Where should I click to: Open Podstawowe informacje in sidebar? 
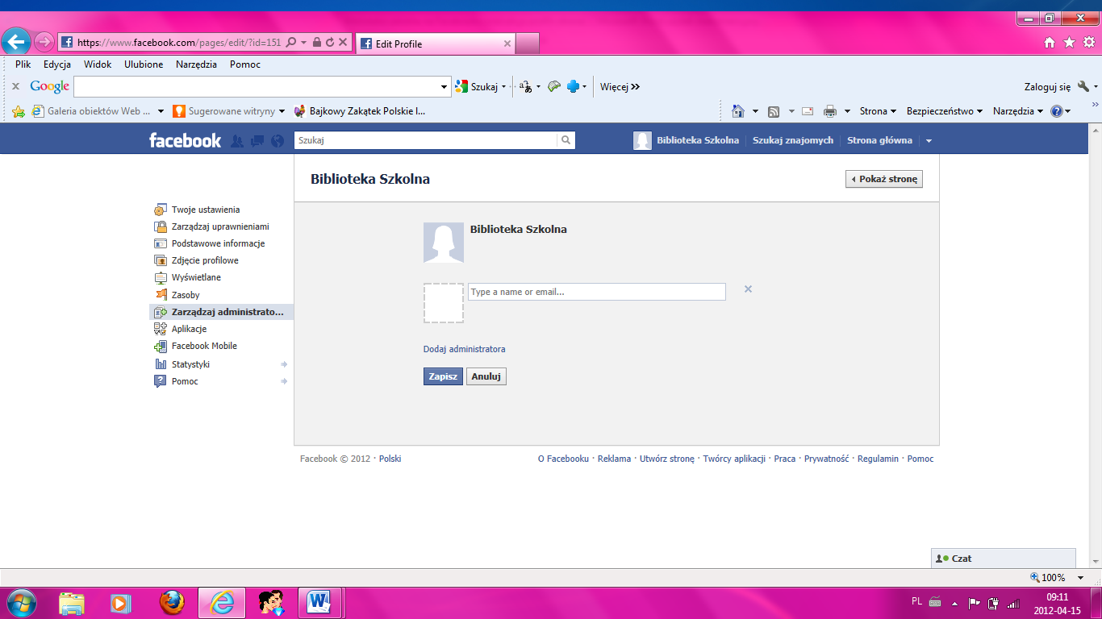pos(218,243)
